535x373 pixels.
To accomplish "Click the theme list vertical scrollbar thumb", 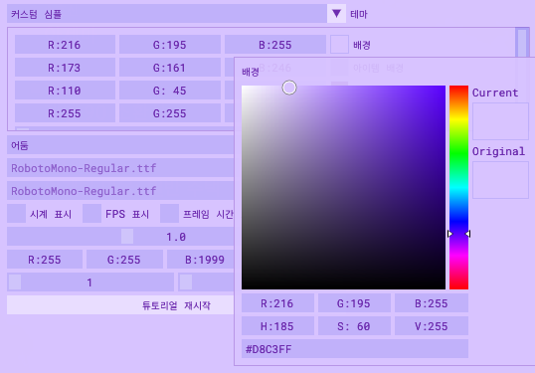I will coord(522,43).
